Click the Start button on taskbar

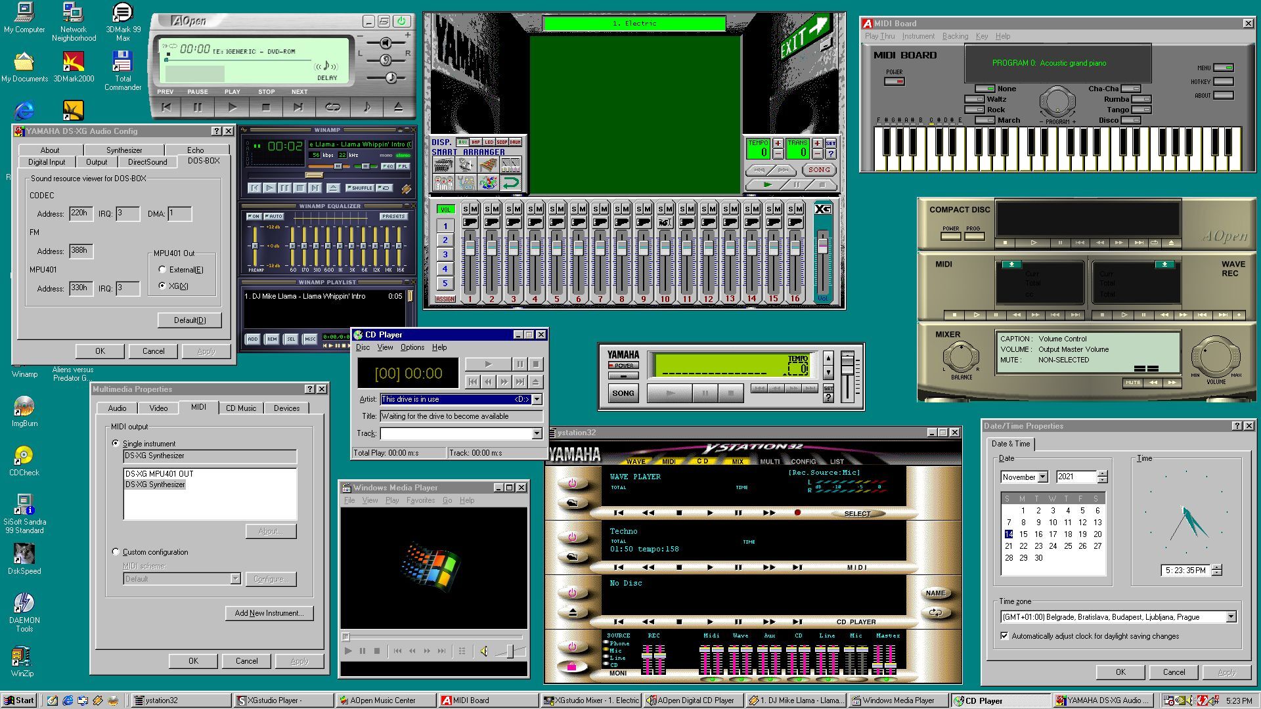tap(19, 700)
